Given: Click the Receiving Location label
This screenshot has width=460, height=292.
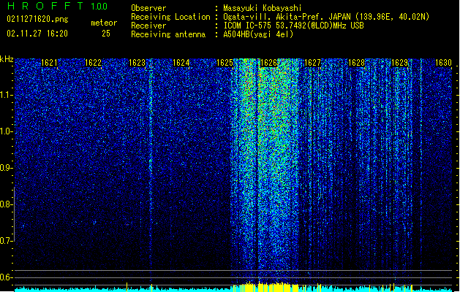Looking at the screenshot, I should 170,17.
